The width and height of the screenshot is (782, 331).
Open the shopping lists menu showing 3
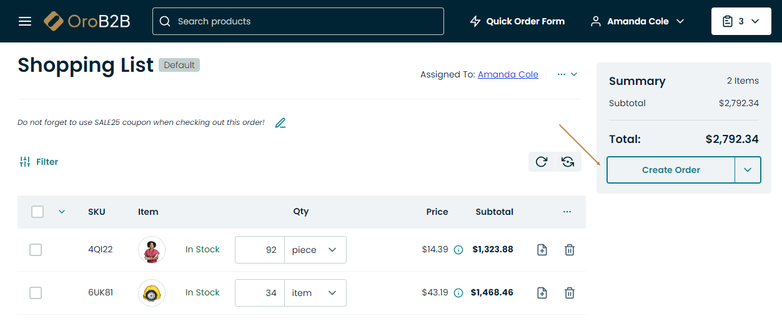(741, 21)
